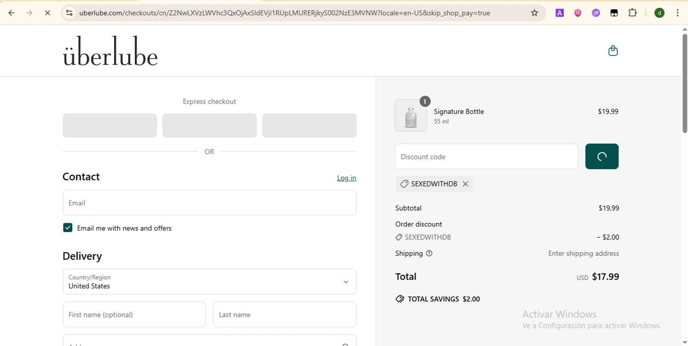Viewport: 688px width, 346px height.
Task: Remove the SEXEDWITHDB discount code tag
Action: (465, 184)
